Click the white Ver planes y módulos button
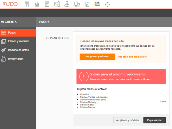This screenshot has width=172, height=129. [127, 120]
